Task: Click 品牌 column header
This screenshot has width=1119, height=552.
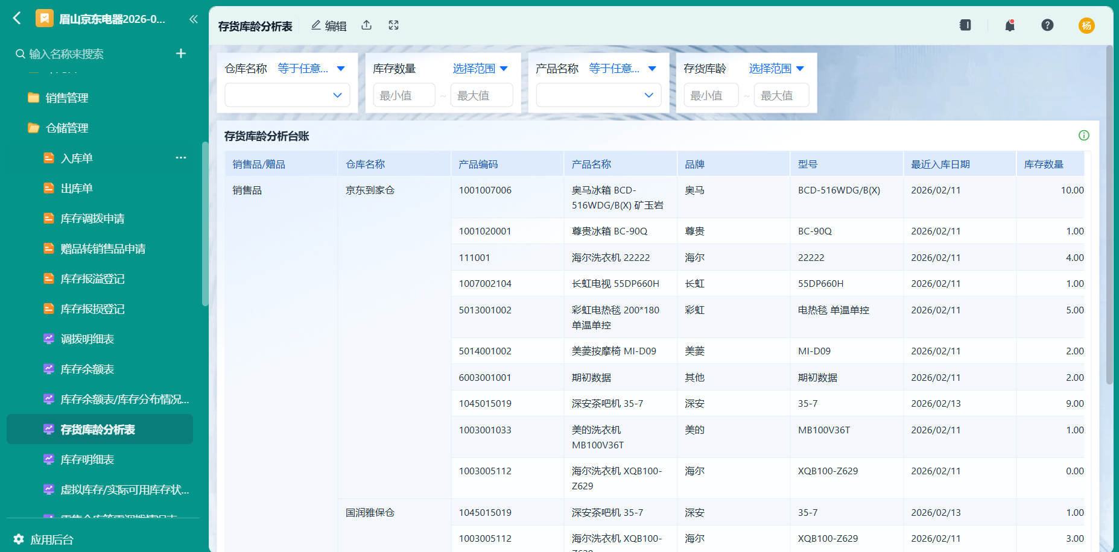Action: tap(734, 164)
